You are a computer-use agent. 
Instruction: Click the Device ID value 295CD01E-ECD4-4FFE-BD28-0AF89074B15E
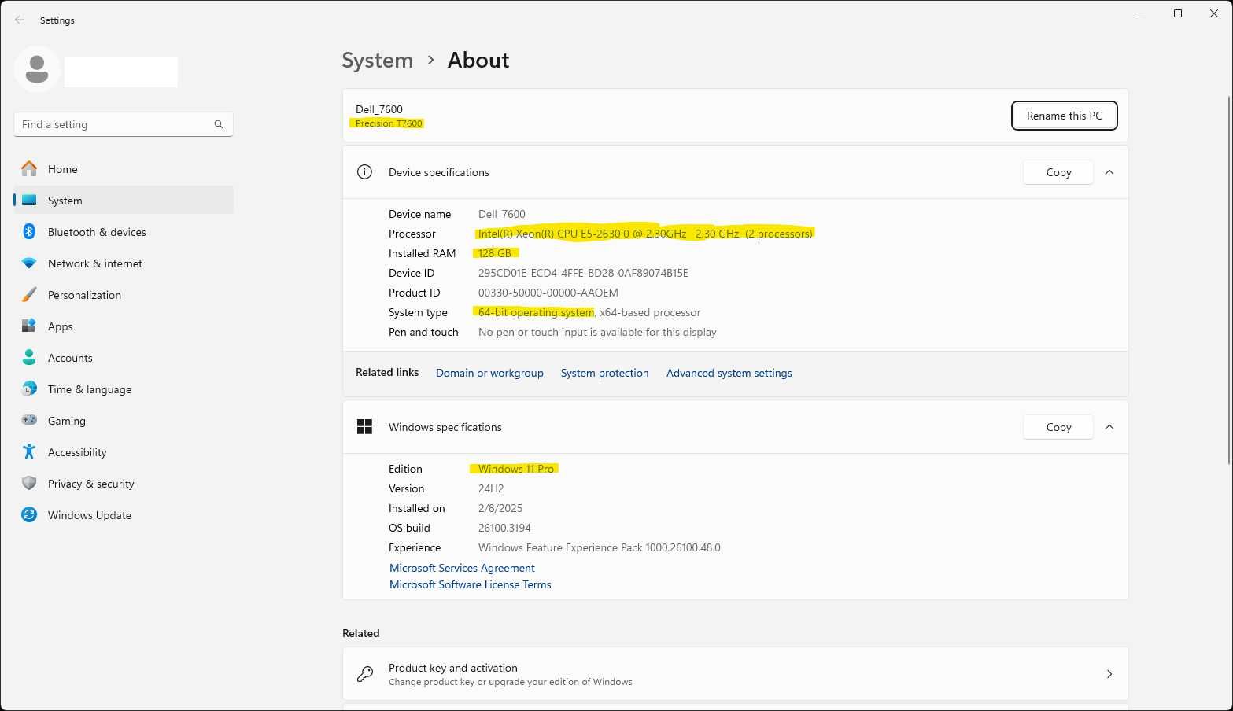(x=583, y=273)
